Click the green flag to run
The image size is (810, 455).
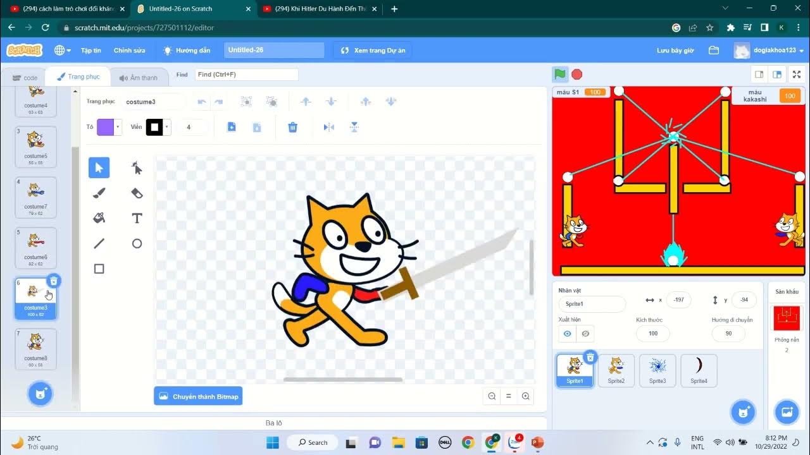(x=560, y=74)
